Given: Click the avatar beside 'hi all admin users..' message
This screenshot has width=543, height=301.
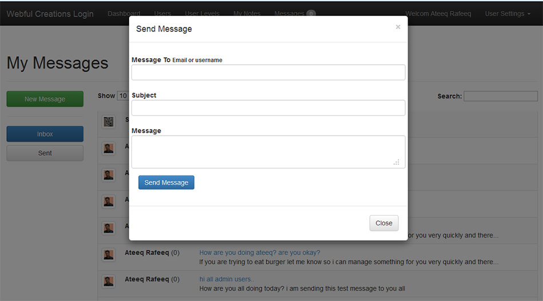Looking at the screenshot, I should click(x=109, y=281).
